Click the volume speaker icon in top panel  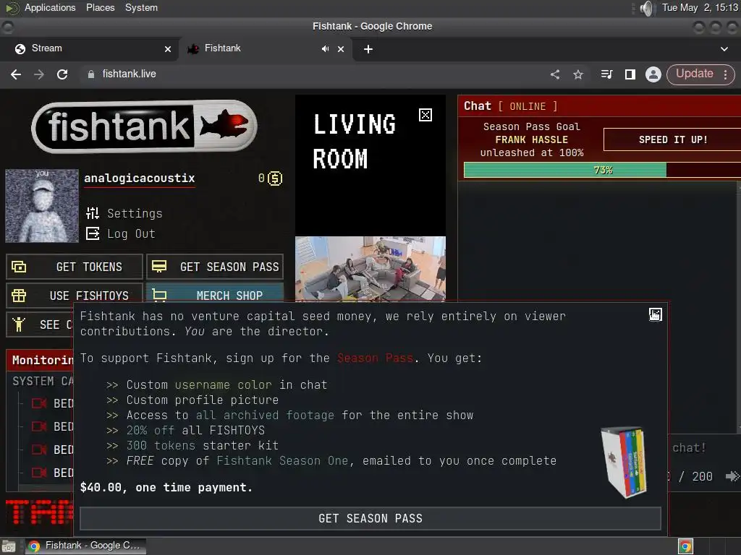(x=646, y=8)
